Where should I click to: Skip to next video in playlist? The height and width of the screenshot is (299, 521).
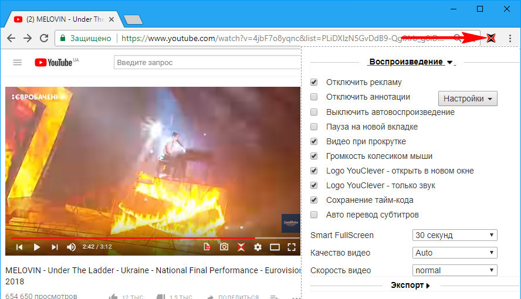tap(55, 247)
